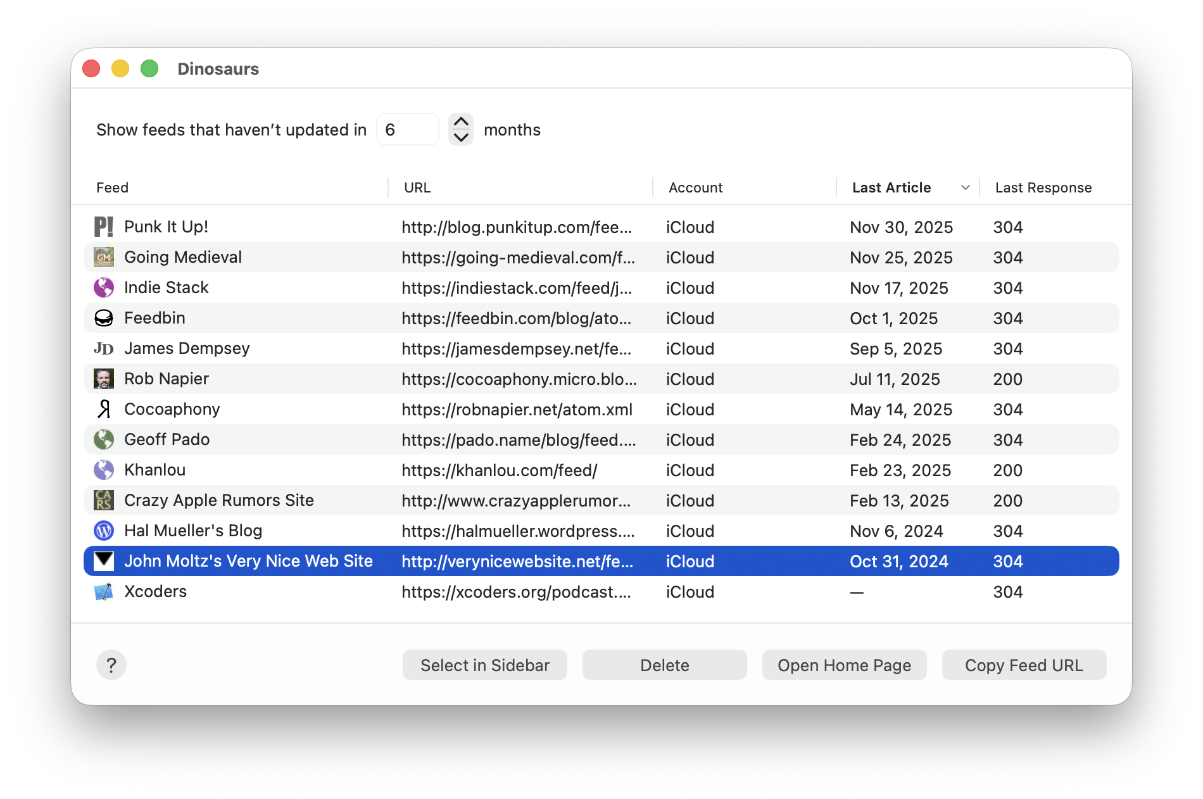Click the May 14, 2025 date cell

(x=901, y=409)
